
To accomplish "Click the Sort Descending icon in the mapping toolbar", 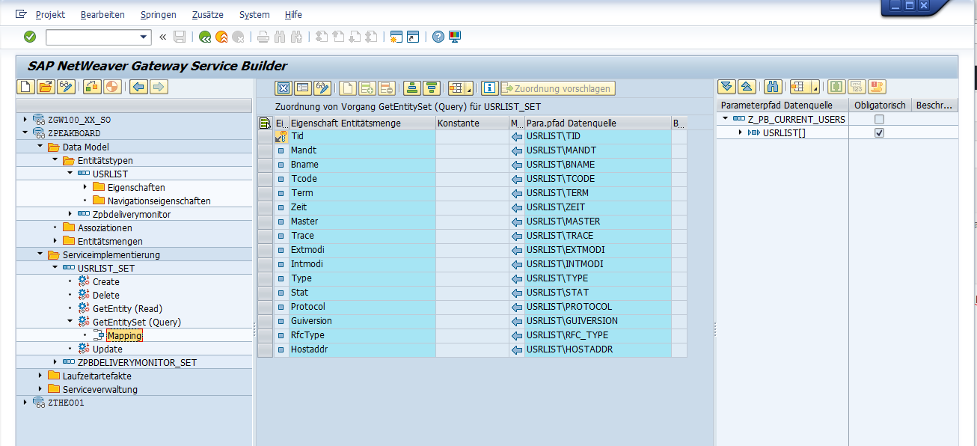I will pos(431,88).
